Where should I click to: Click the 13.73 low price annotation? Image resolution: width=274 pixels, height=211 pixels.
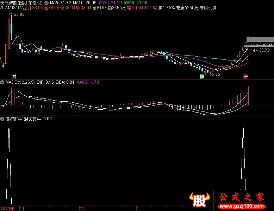(215, 74)
